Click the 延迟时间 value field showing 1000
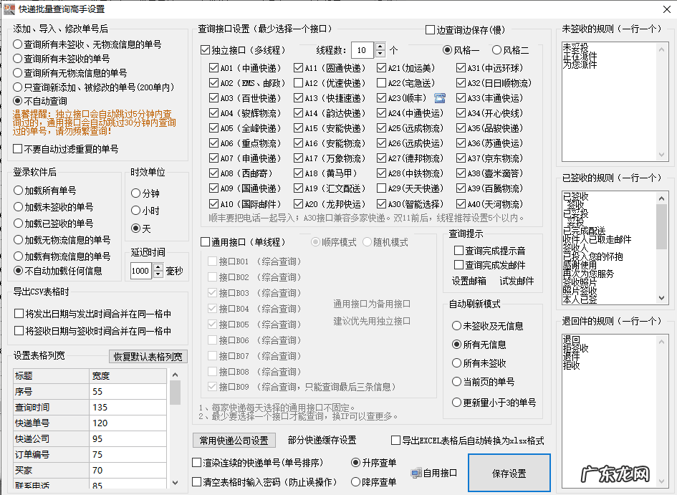The height and width of the screenshot is (495, 677). (x=141, y=271)
